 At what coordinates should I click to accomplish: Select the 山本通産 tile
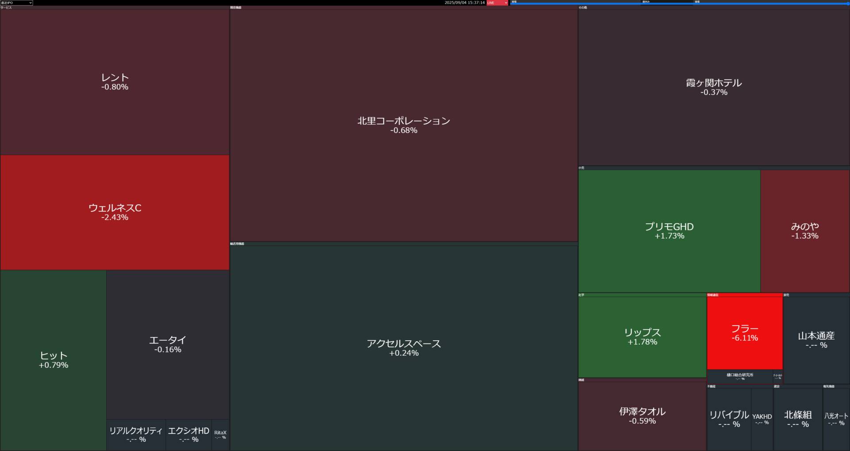click(816, 340)
